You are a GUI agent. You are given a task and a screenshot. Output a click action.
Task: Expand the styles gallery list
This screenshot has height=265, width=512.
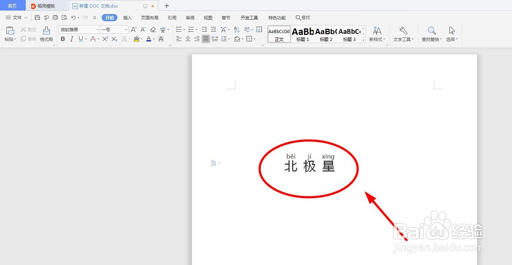point(363,40)
